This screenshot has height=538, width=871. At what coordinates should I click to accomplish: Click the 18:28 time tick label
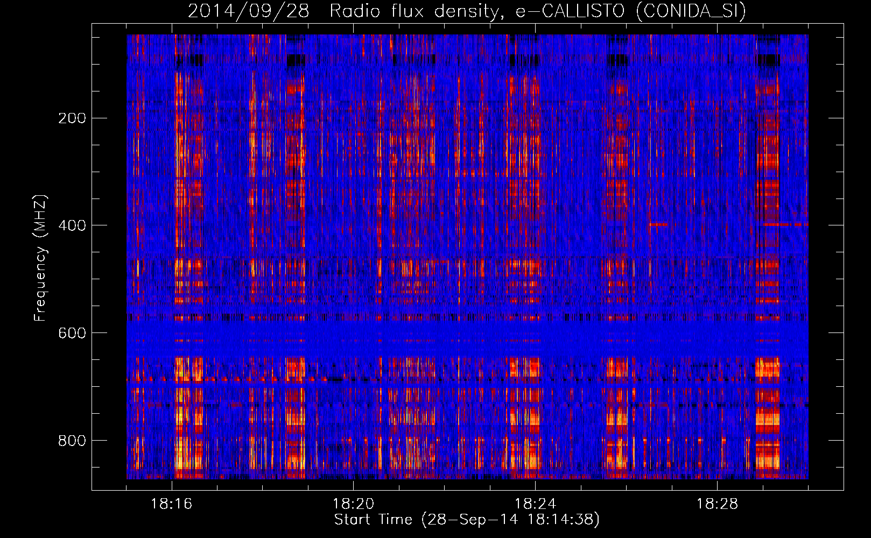pyautogui.click(x=718, y=504)
